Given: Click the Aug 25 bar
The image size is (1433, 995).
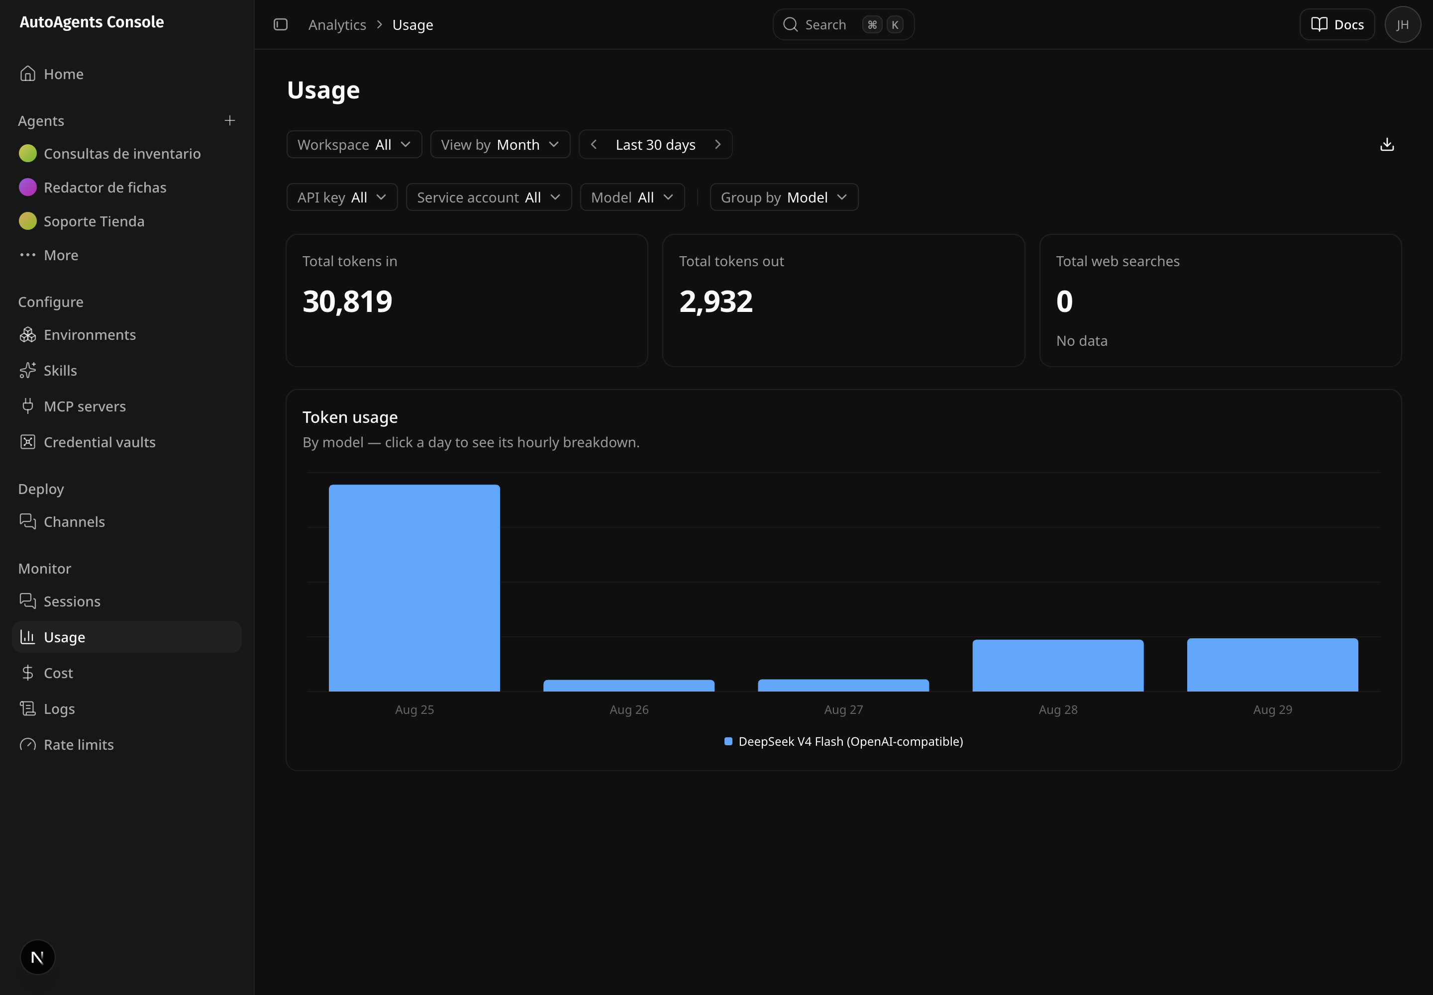Looking at the screenshot, I should coord(414,588).
